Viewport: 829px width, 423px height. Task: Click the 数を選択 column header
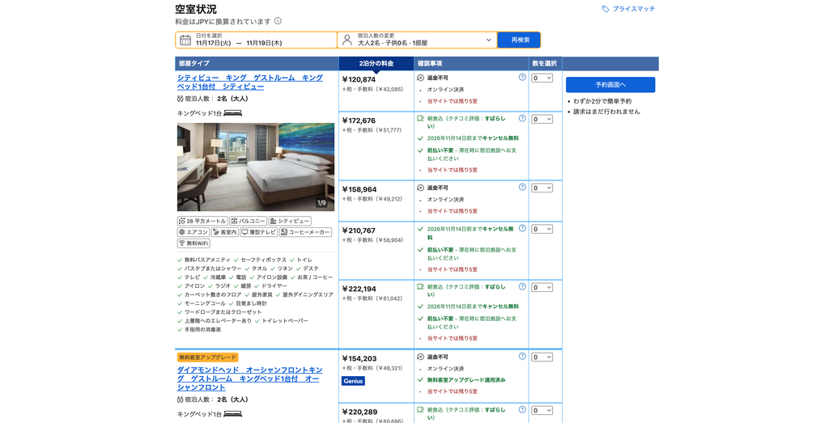click(x=545, y=63)
